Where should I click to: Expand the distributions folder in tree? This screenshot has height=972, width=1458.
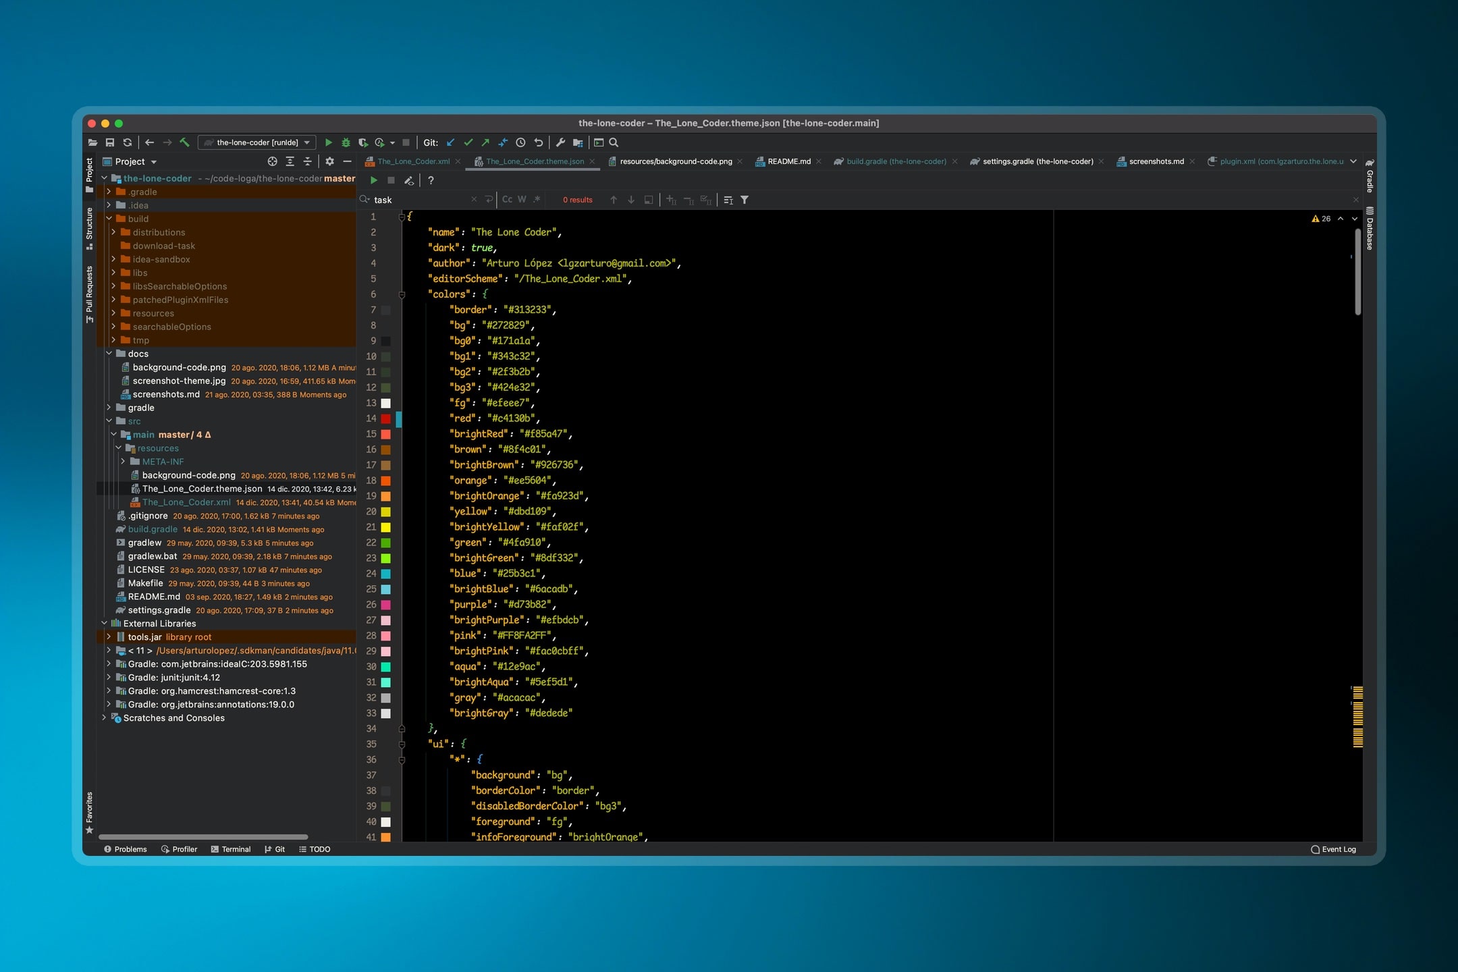(113, 232)
